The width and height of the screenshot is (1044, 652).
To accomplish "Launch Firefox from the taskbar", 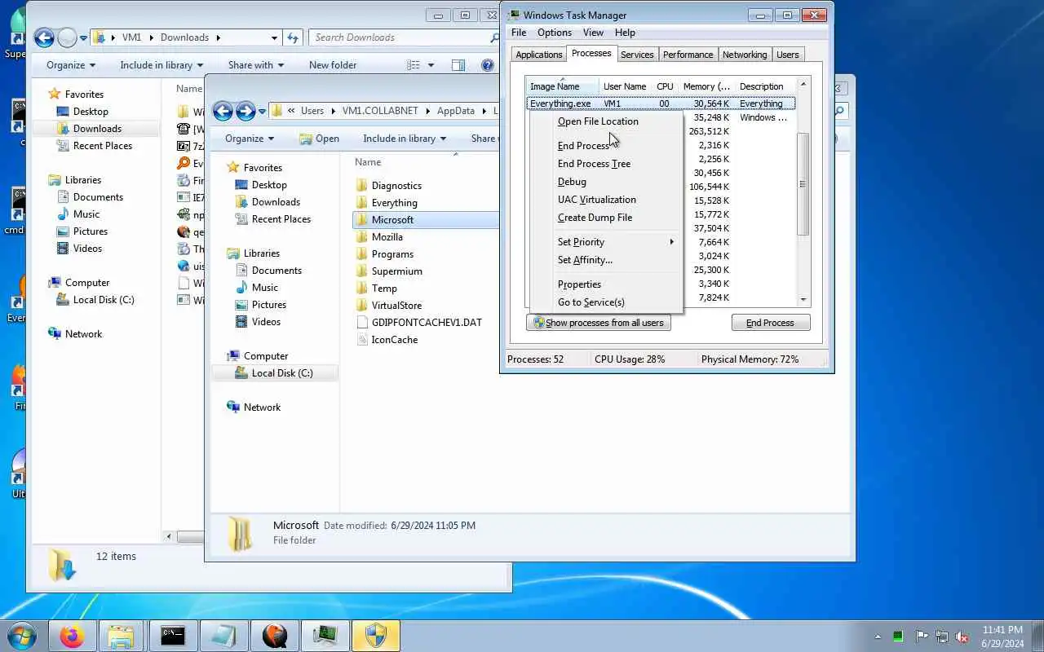I will (72, 636).
